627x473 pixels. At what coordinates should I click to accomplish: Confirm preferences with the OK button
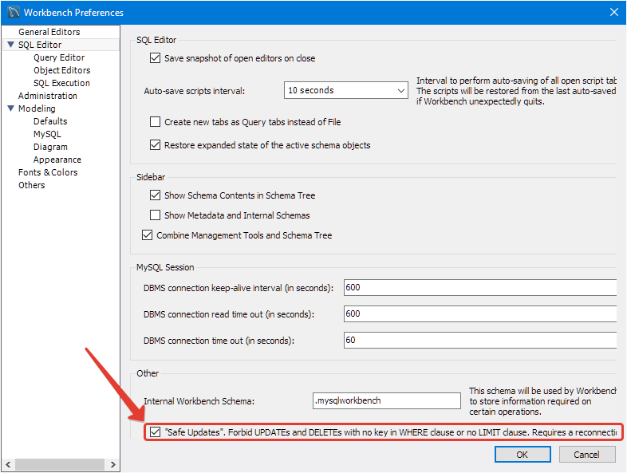pyautogui.click(x=522, y=455)
